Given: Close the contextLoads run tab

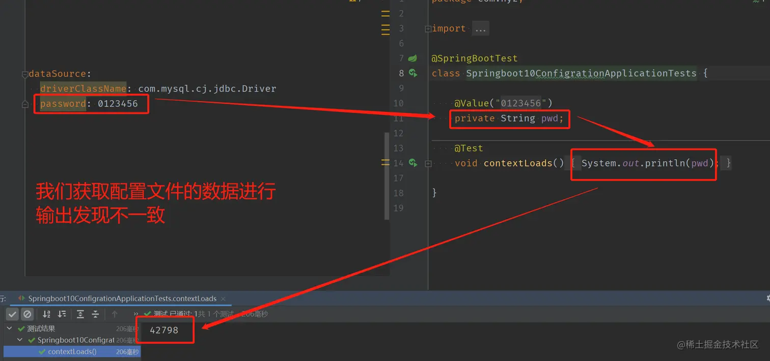Looking at the screenshot, I should (223, 299).
